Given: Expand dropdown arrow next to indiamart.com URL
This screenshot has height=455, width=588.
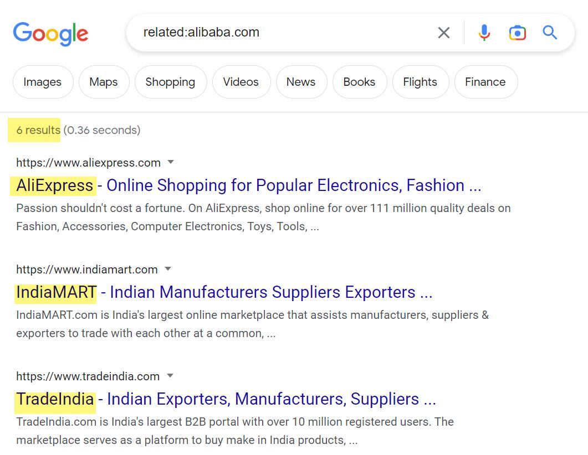Looking at the screenshot, I should [x=168, y=269].
